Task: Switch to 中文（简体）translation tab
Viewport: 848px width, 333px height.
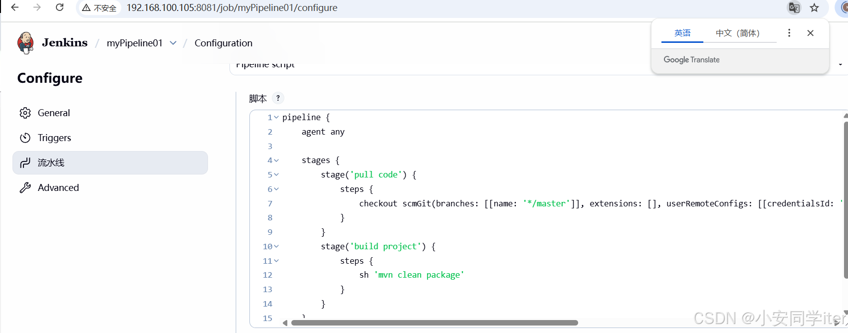Action: [x=737, y=33]
